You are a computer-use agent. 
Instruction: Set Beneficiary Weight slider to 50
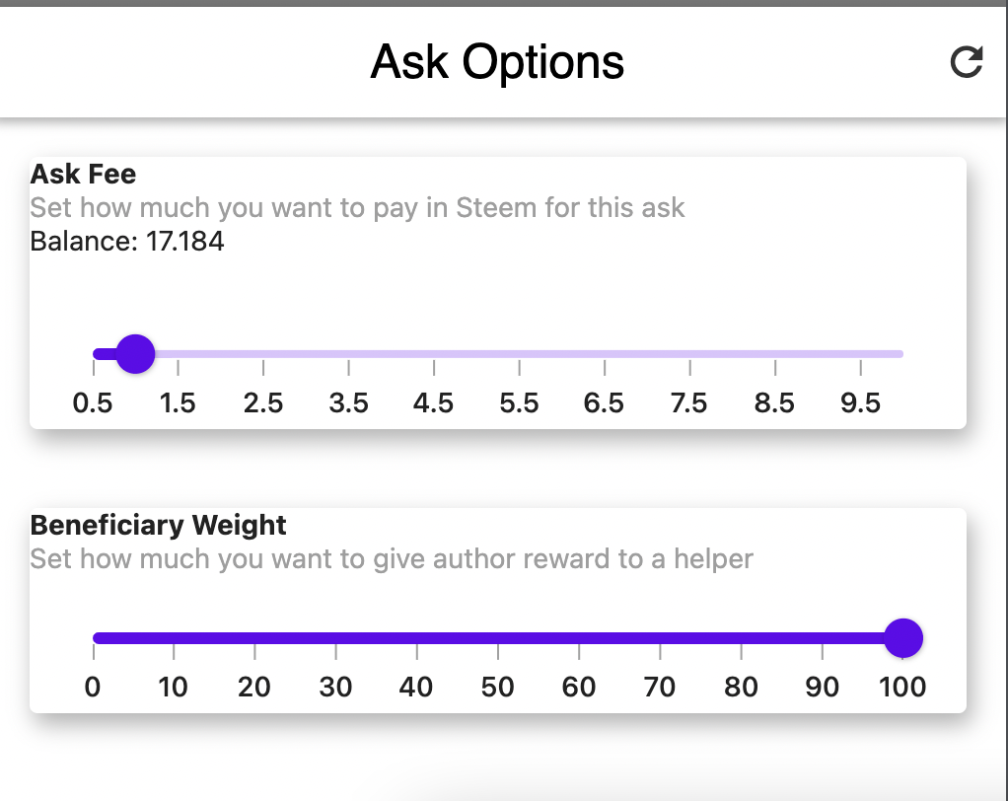(x=497, y=637)
